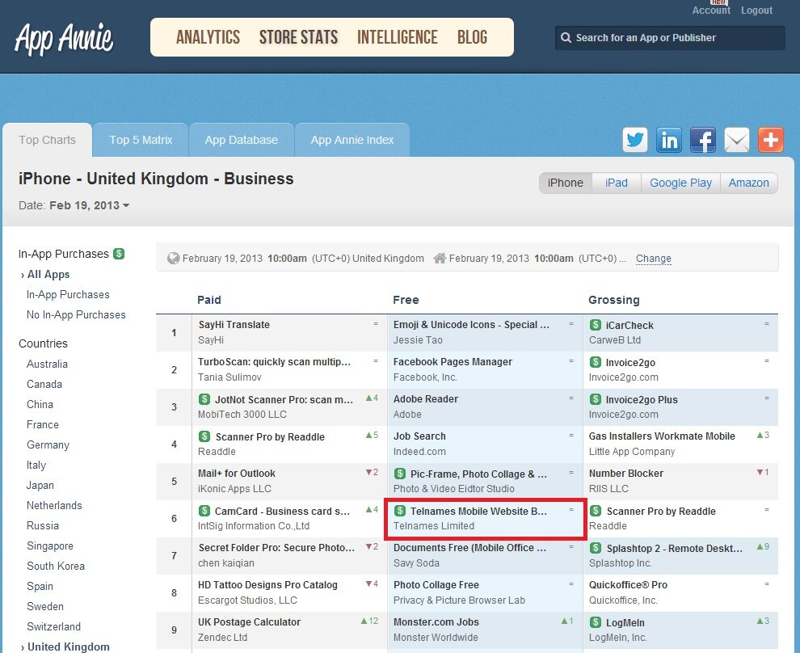Open the App Annie Index tab
This screenshot has height=653, width=800.
pyautogui.click(x=352, y=140)
